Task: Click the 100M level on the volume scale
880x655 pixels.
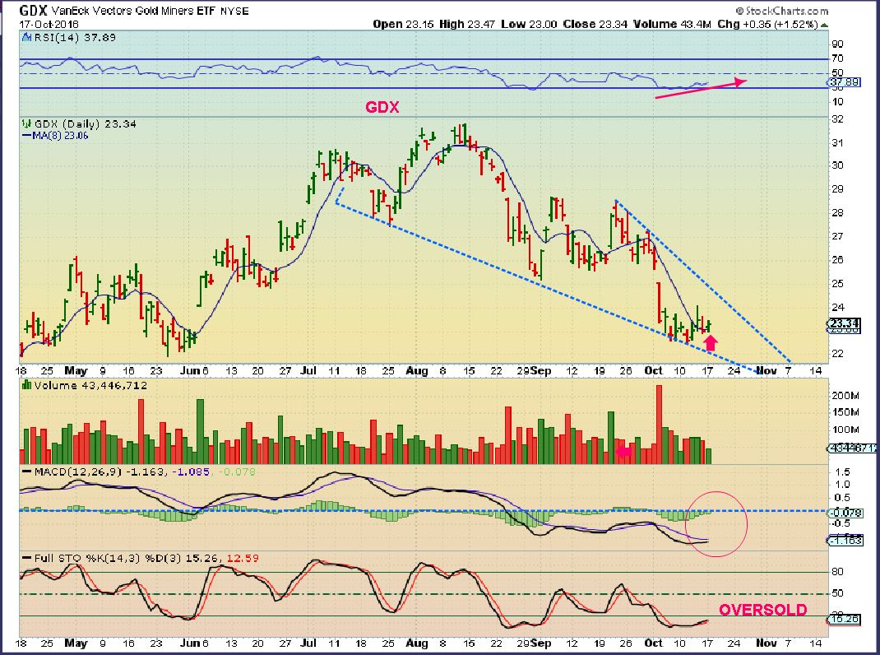Action: [845, 430]
